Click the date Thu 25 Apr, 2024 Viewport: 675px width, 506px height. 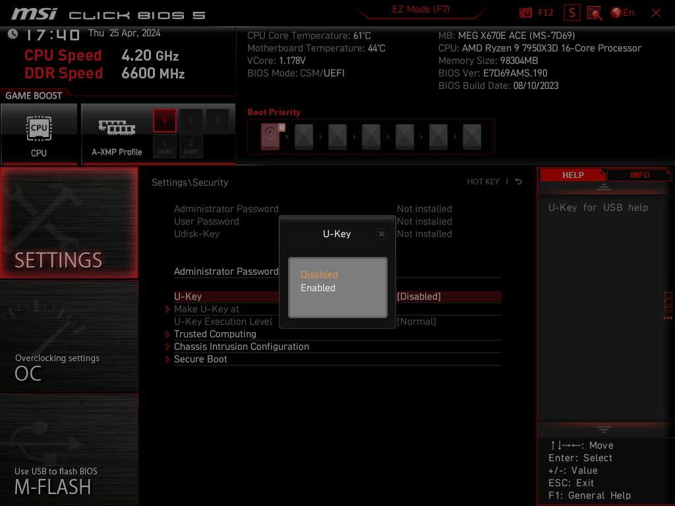[124, 33]
